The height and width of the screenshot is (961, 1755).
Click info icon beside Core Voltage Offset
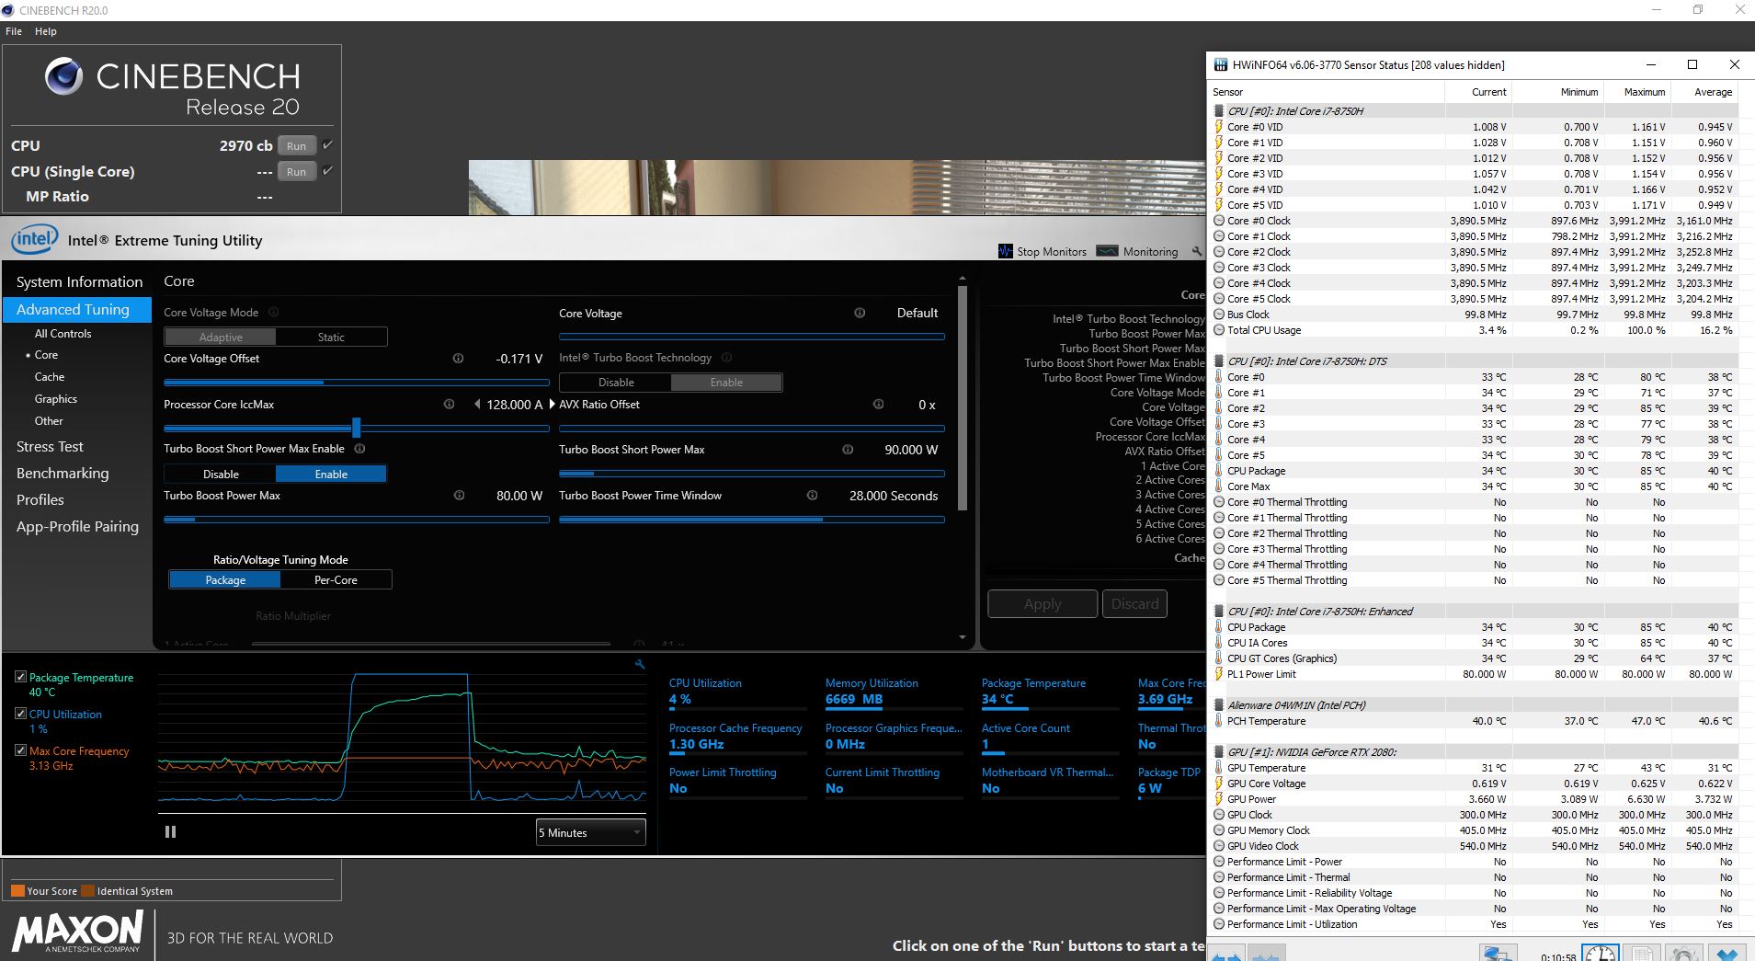[x=458, y=359]
